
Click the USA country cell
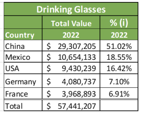tap(23, 68)
